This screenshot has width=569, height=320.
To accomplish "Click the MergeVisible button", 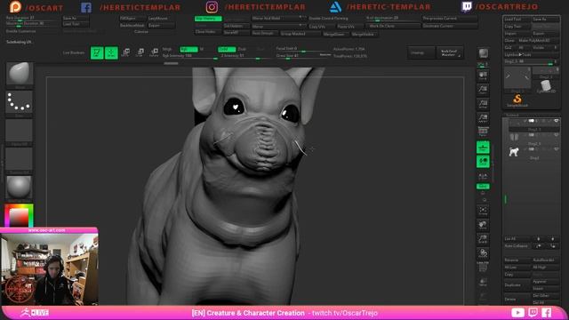I will pyautogui.click(x=364, y=34).
